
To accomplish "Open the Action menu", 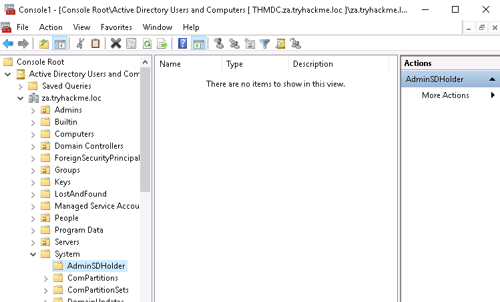I will (51, 27).
